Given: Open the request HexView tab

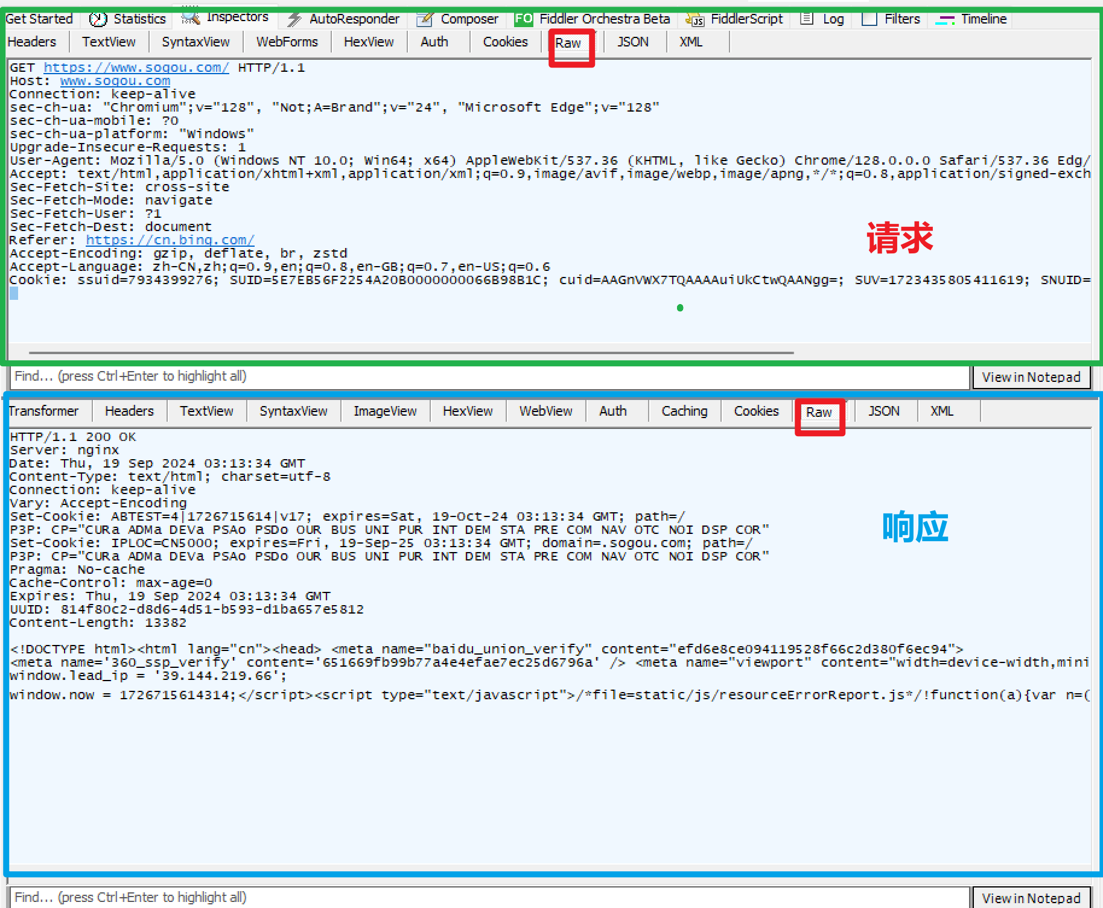Looking at the screenshot, I should pyautogui.click(x=369, y=42).
